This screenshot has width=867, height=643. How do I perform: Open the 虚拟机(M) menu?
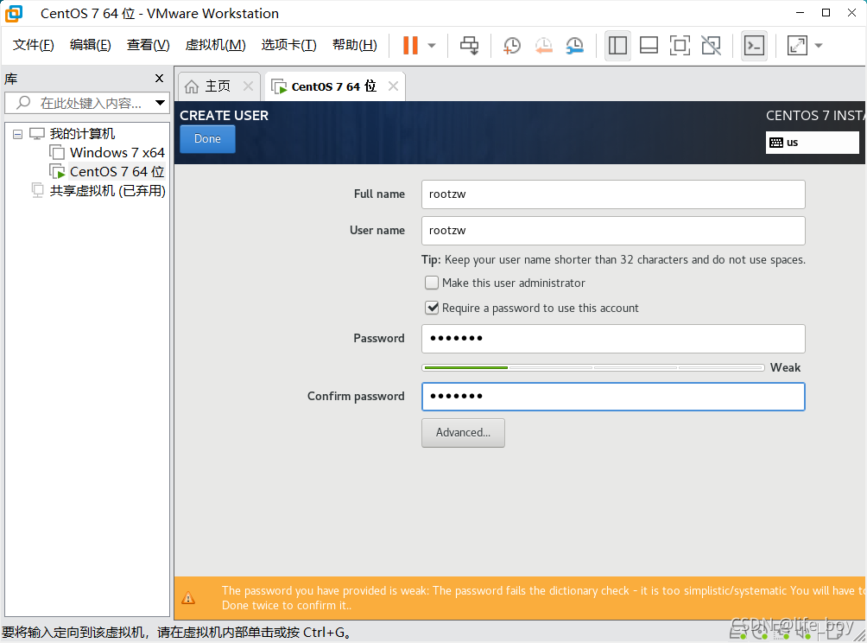coord(215,45)
